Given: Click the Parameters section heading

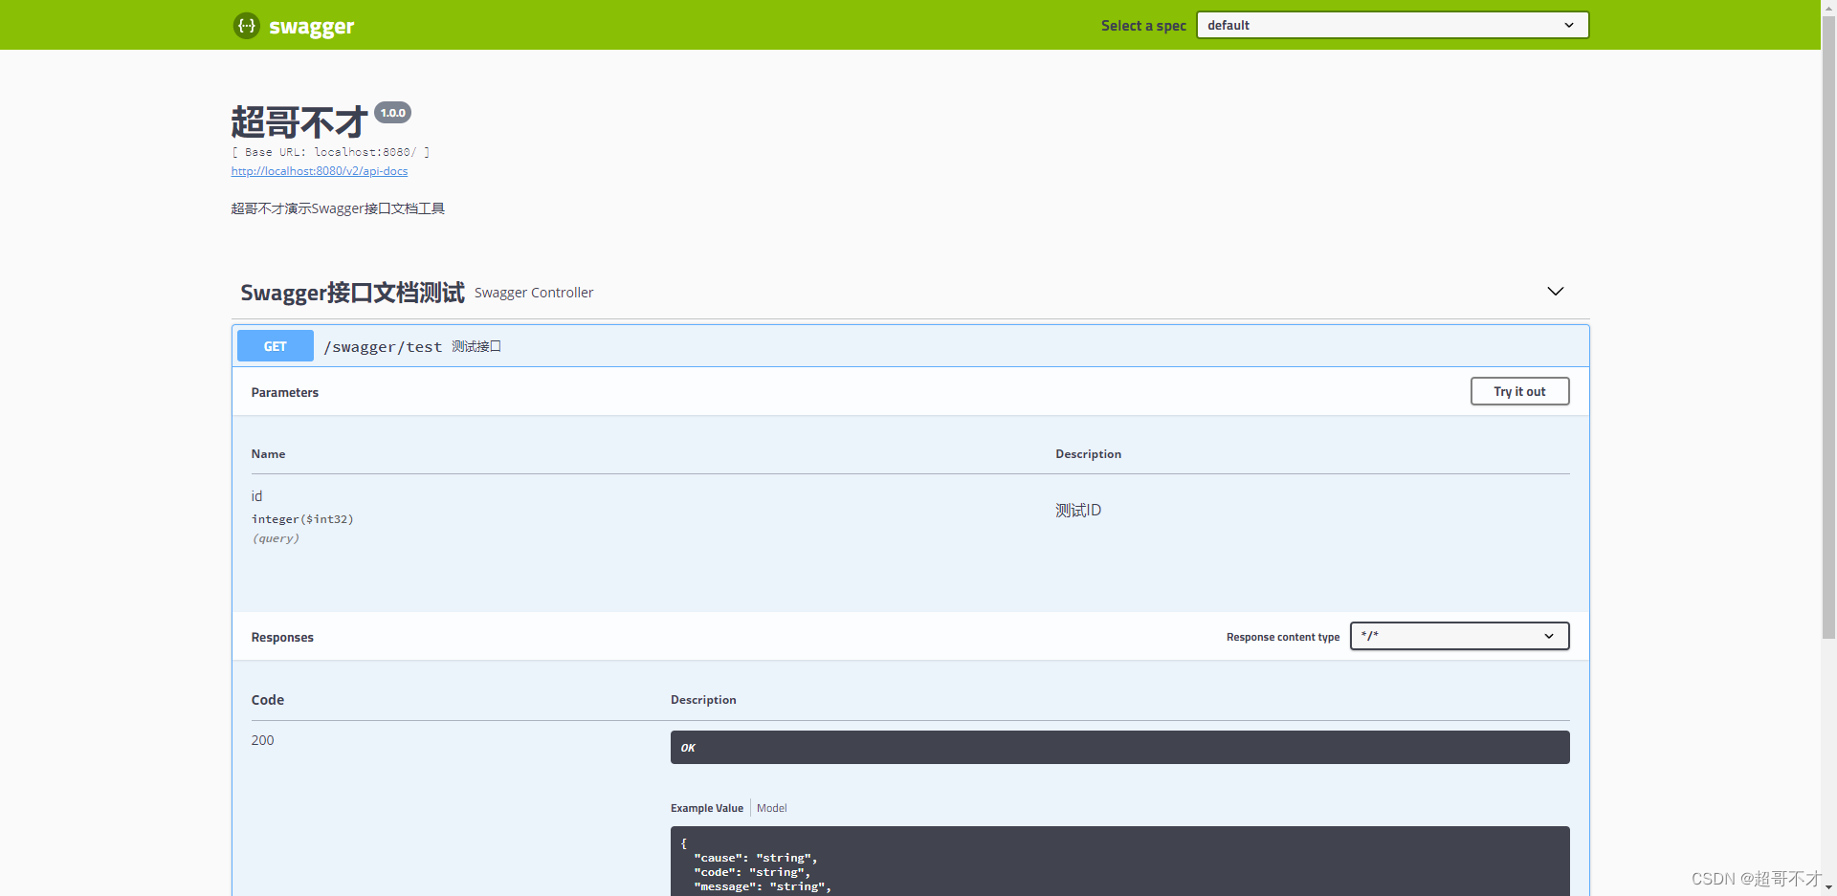Looking at the screenshot, I should pos(284,393).
